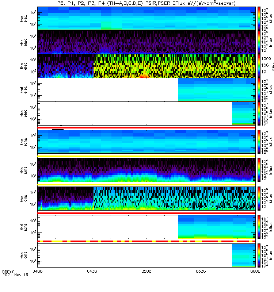The image size is (274, 292).
Task: Select the 'tha elec' axis label
Action: (23, 19)
